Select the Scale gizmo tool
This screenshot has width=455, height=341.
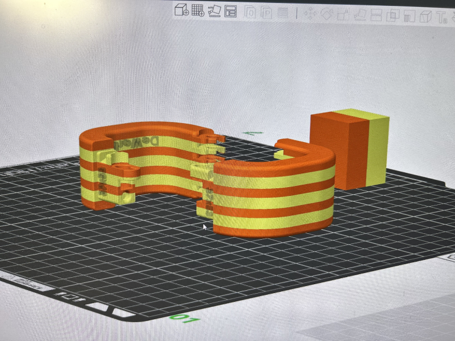click(x=343, y=14)
